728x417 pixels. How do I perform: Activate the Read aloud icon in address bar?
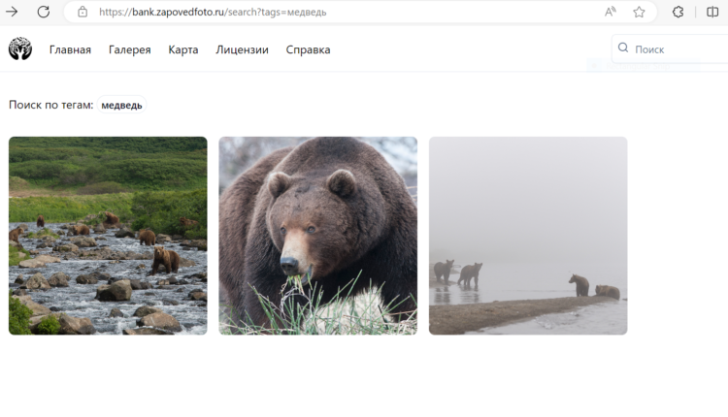(611, 12)
